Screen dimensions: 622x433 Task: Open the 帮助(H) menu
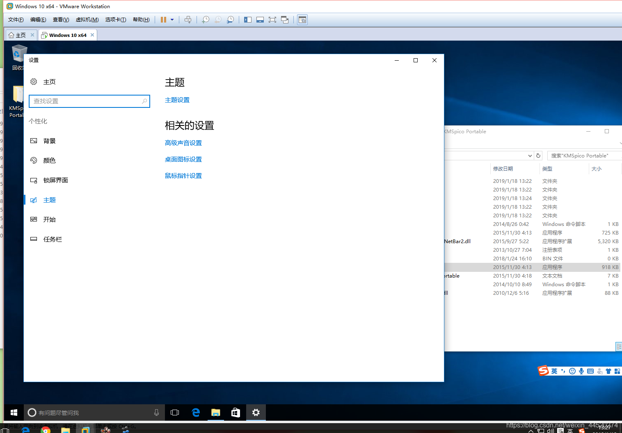tap(141, 20)
